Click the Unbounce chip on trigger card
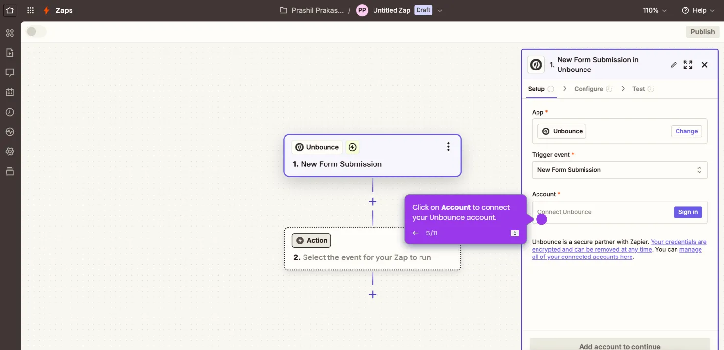Image resolution: width=724 pixels, height=350 pixels. [317, 147]
